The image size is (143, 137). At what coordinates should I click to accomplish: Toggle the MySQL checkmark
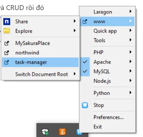point(85,71)
